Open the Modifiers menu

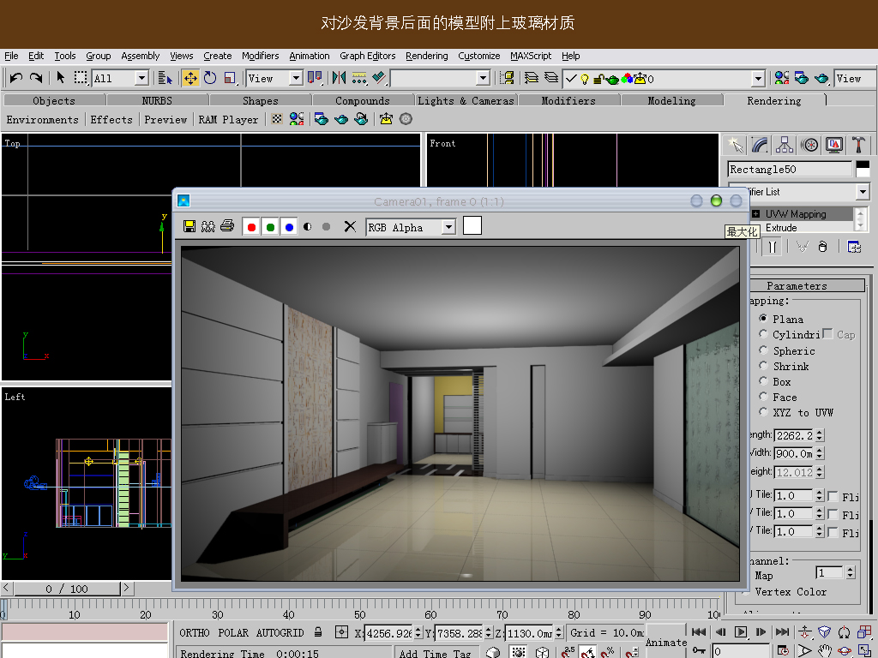[261, 56]
